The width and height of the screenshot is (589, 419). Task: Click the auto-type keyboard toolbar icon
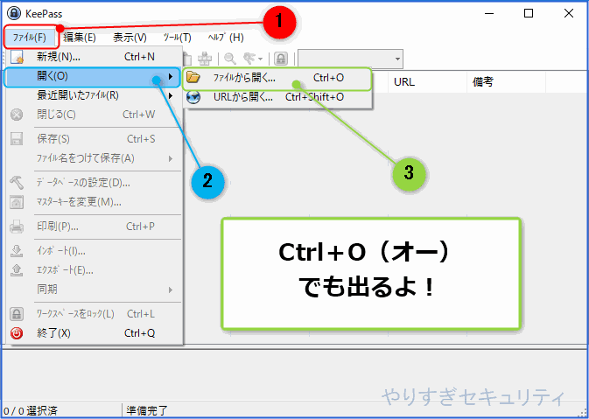[205, 59]
